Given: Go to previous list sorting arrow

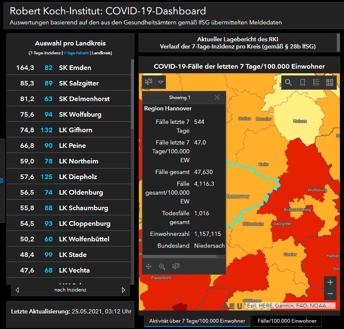Looking at the screenshot, I should coord(17,290).
